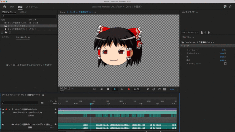The width and height of the screenshot is (235, 132).
Task: Stop playback
Action: click(108, 89)
